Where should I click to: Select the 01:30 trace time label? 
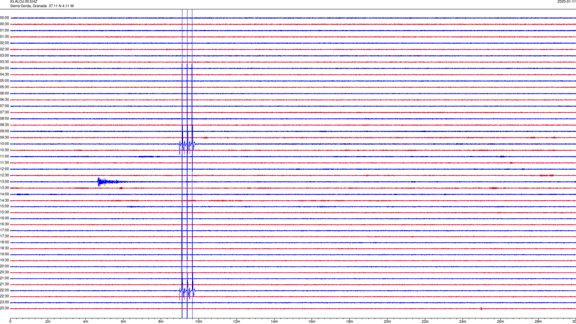pyautogui.click(x=4, y=37)
